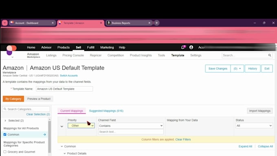Open the Repricer section
The width and height of the screenshot is (277, 156).
[x=96, y=55]
